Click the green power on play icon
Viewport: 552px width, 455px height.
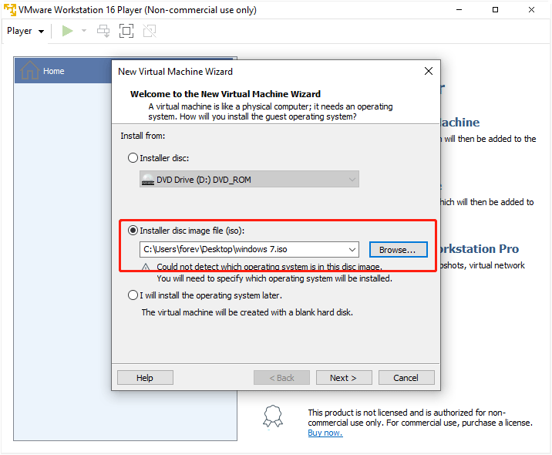pyautogui.click(x=67, y=31)
